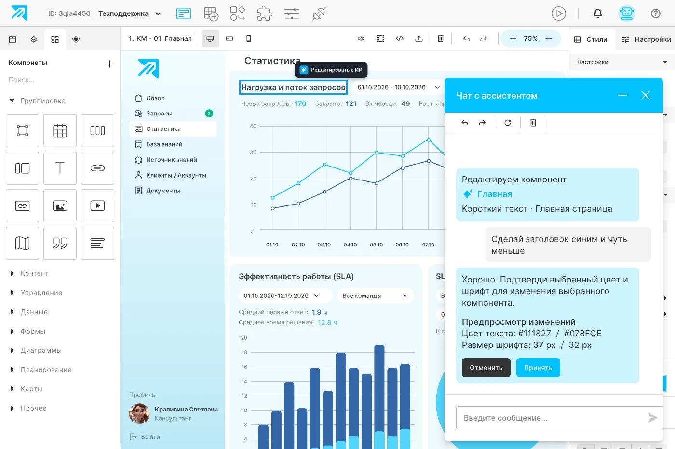The width and height of the screenshot is (675, 449).
Task: Click the export upload icon
Action: click(419, 38)
